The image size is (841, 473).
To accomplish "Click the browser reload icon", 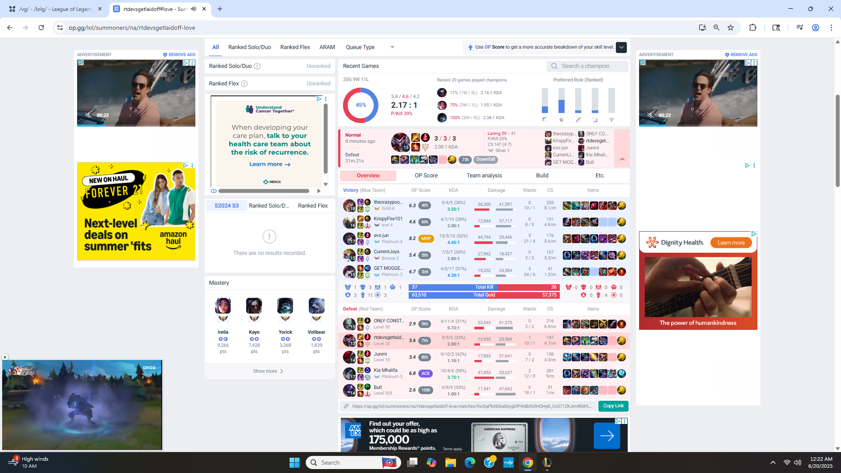I will click(41, 28).
